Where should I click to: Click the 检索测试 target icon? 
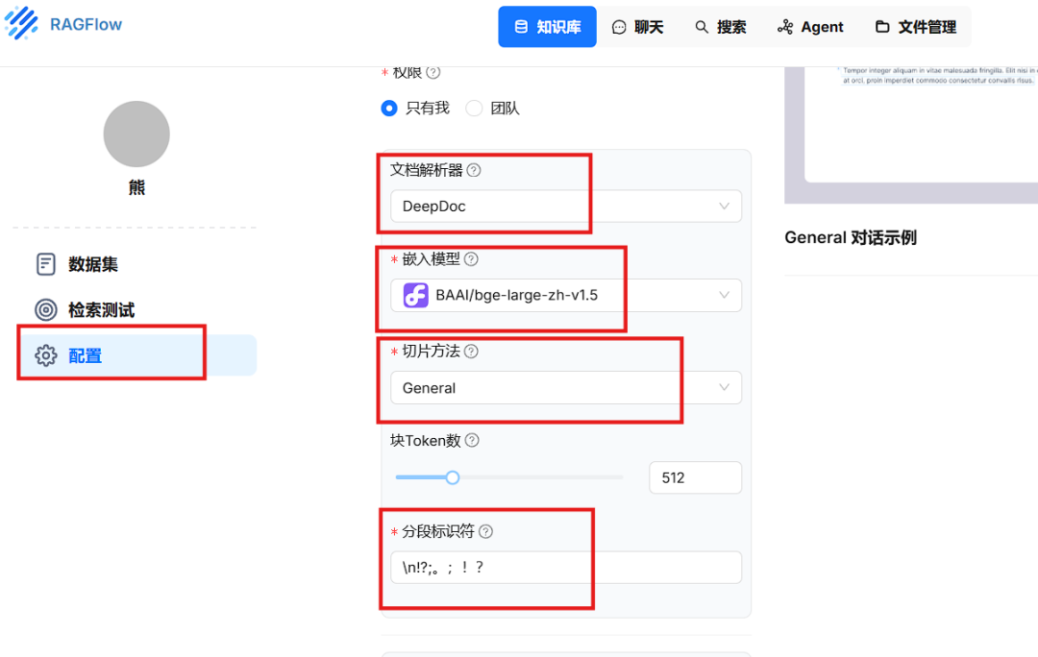coord(46,309)
